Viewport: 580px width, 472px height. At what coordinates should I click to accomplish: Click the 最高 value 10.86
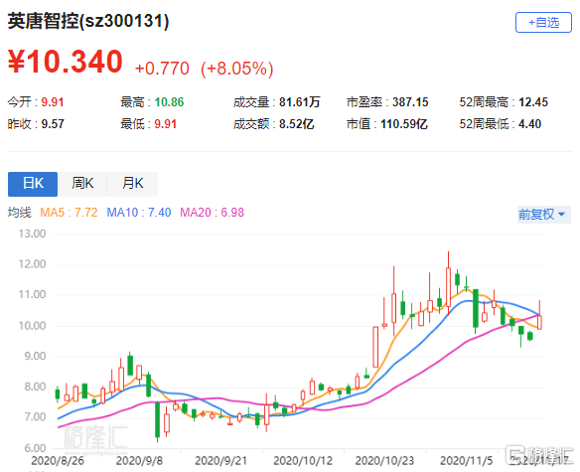tap(169, 102)
